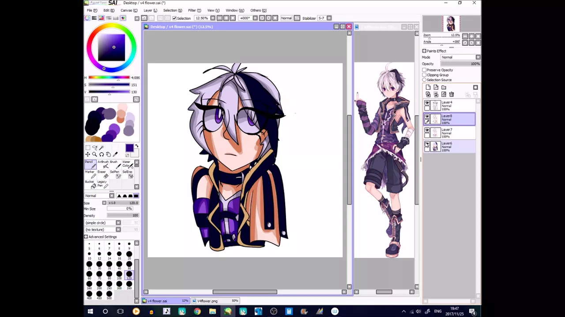This screenshot has width=565, height=317.
Task: Select the Eraser tool
Action: coord(103,174)
